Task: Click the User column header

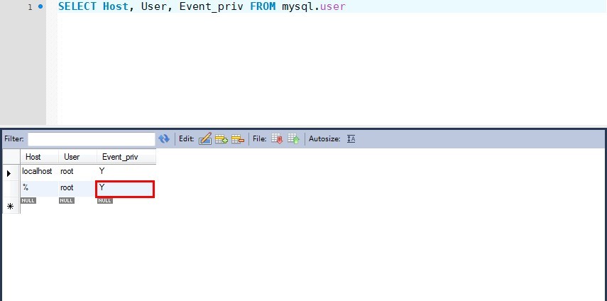Action: (77, 157)
